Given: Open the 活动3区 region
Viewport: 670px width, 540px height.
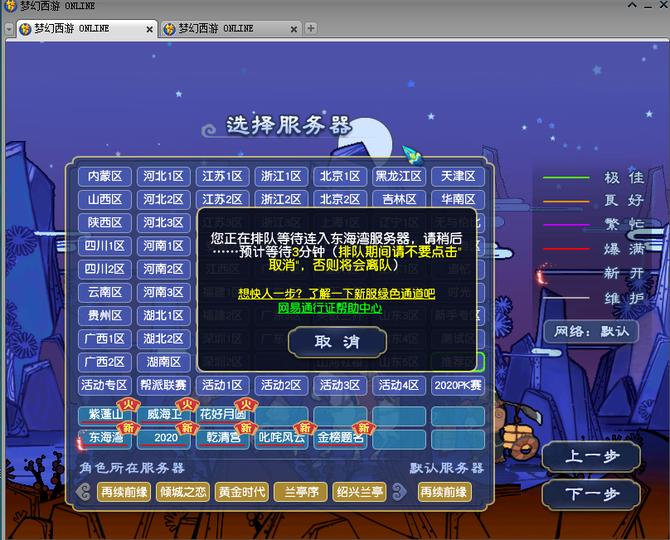Looking at the screenshot, I should [340, 385].
